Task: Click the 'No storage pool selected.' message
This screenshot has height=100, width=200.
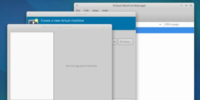Action: tap(81, 66)
